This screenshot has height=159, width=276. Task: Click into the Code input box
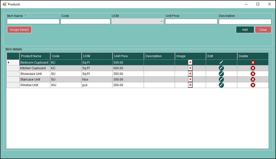tap(85, 21)
